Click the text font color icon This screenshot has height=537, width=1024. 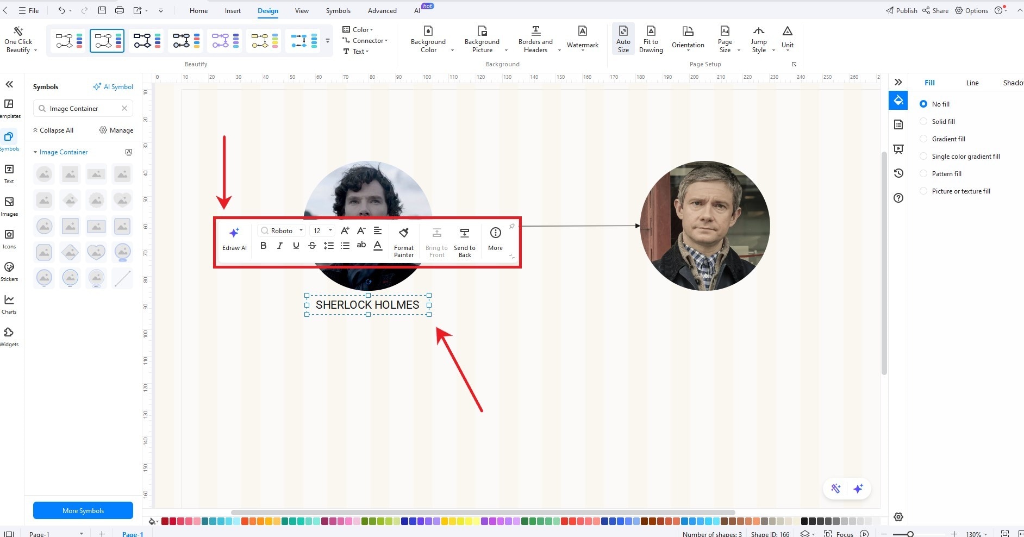tap(378, 246)
